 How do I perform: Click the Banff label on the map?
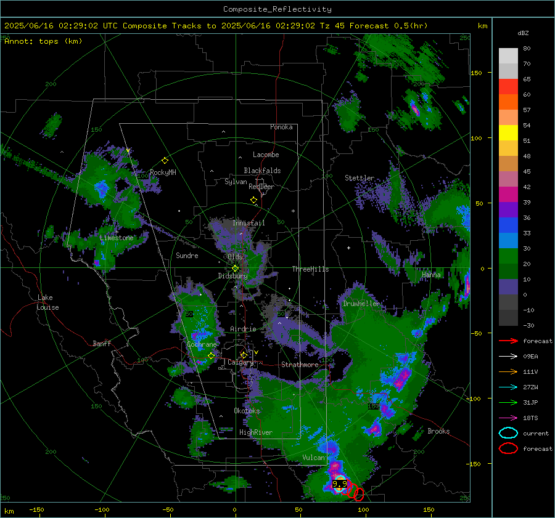(x=102, y=343)
